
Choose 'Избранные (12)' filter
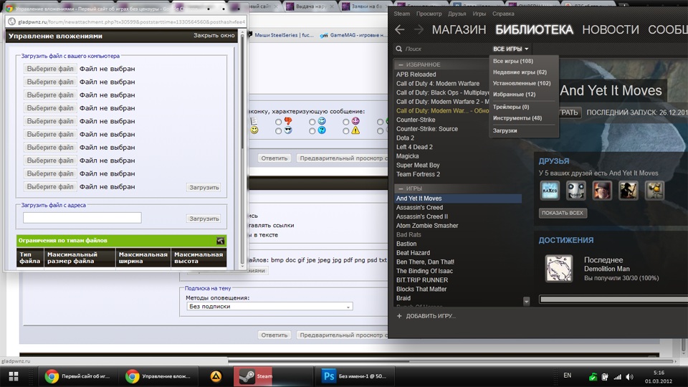(x=514, y=95)
